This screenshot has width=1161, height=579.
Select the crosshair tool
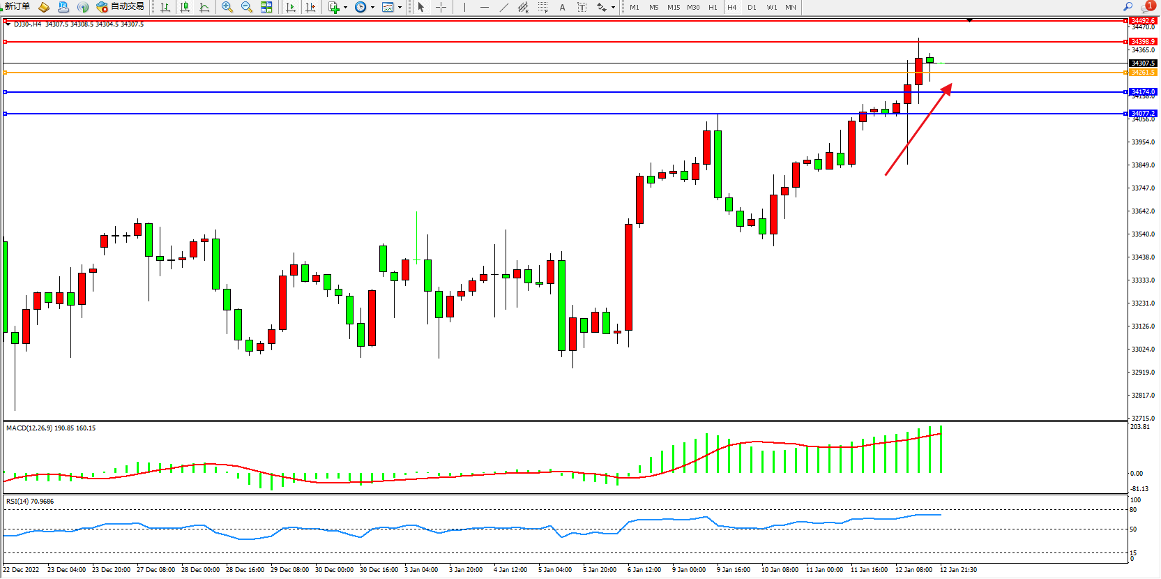441,7
